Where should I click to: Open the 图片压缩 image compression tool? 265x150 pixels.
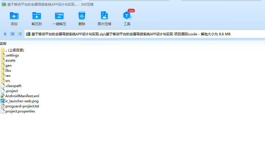[104, 16]
